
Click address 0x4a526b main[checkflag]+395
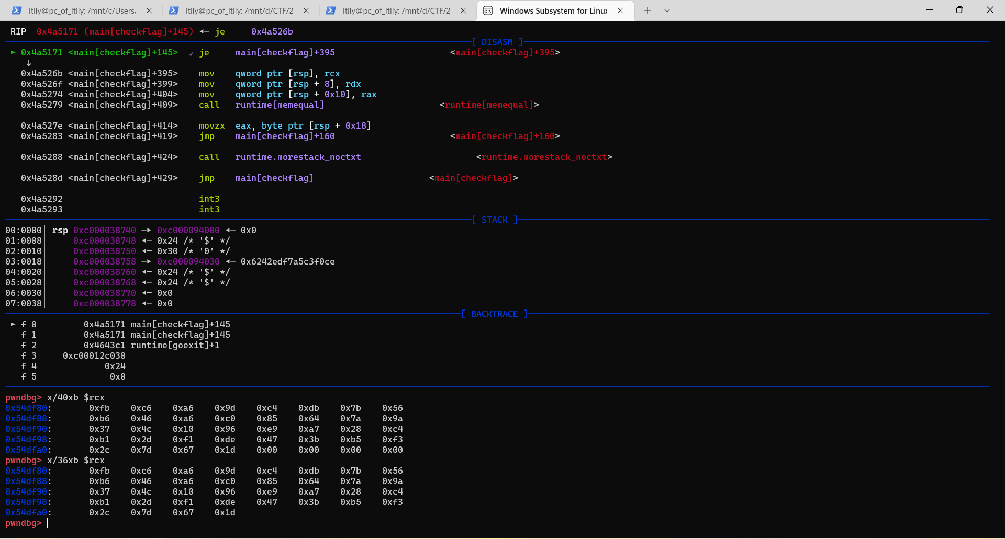point(99,73)
